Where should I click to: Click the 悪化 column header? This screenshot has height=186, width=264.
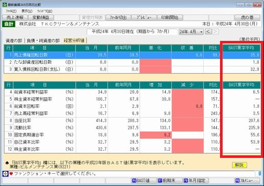[x=156, y=48]
